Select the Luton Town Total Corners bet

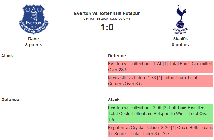[160, 81]
